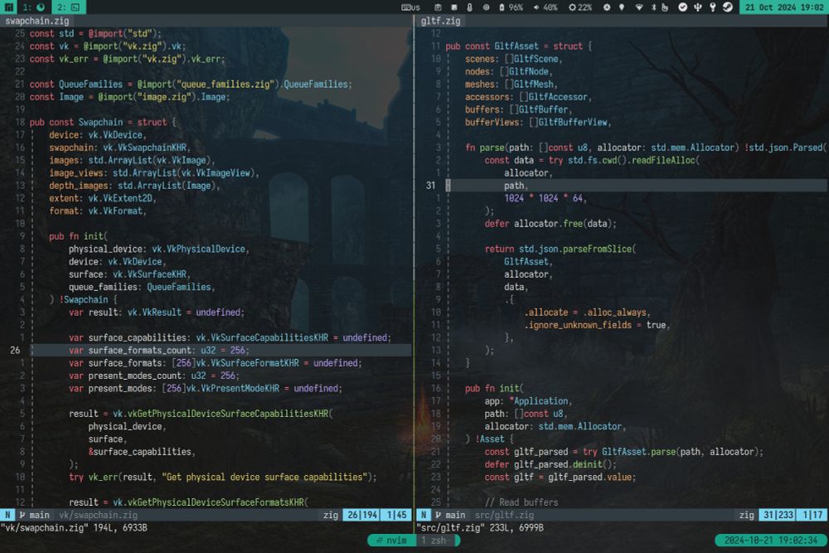The image size is (829, 553).
Task: Click the Wi-Fi icon in the tray
Action: tap(641, 6)
